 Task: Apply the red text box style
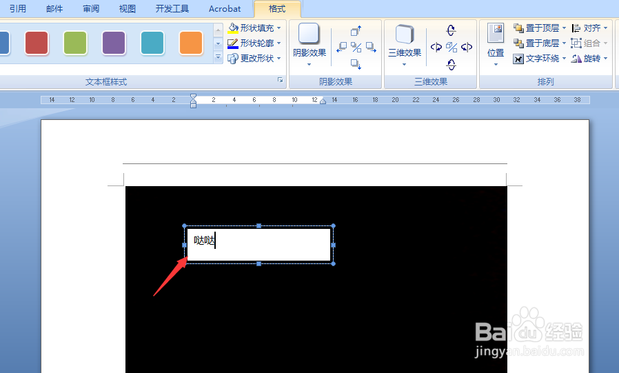coord(37,43)
